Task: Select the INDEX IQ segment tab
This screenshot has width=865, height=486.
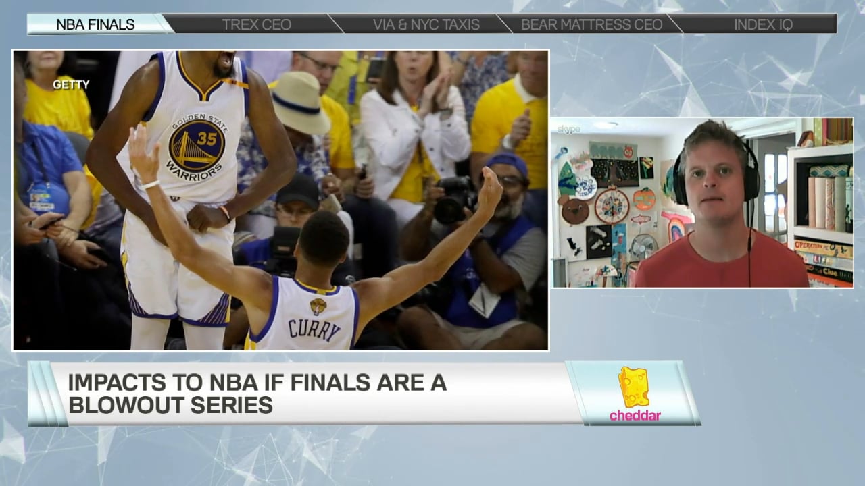Action: (x=763, y=24)
